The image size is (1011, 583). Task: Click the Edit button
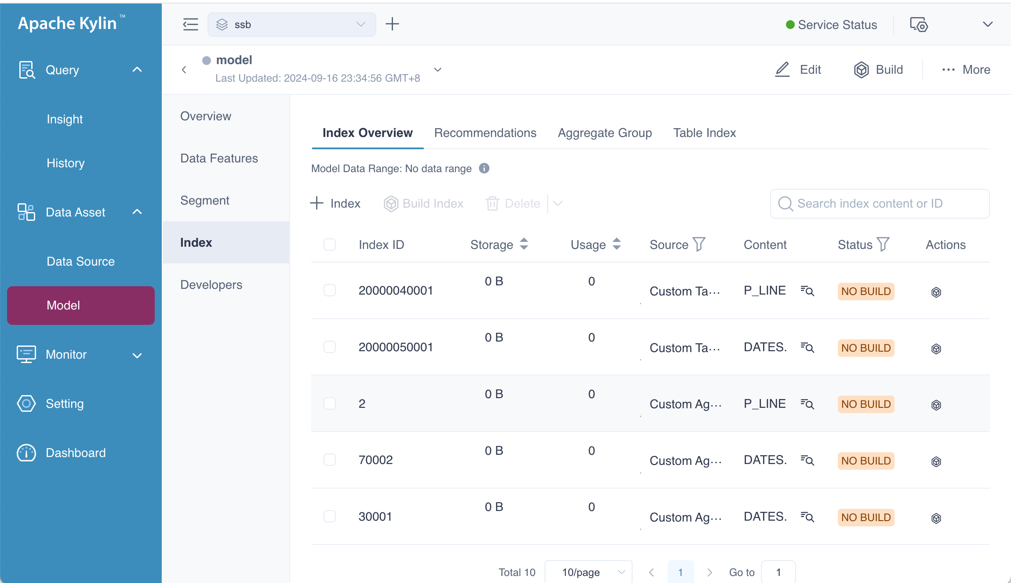[x=798, y=70]
